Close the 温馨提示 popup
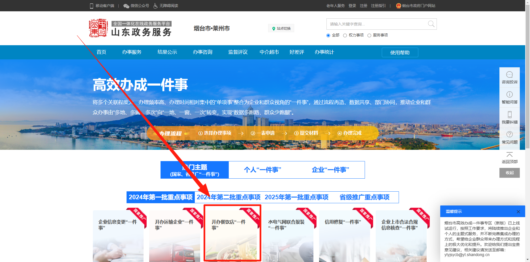530x262 pixels. [518, 212]
